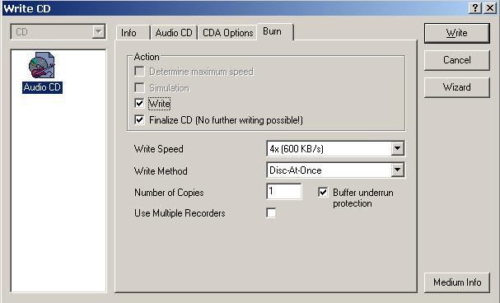Click the Number of Copies field
500x303 pixels.
coord(284,192)
